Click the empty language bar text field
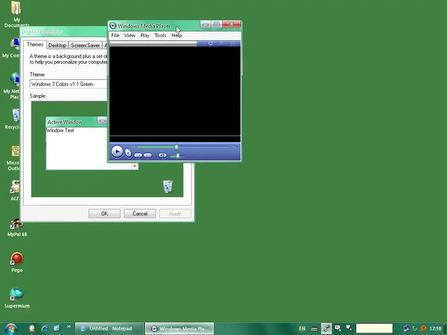447x335 pixels. 374,328
